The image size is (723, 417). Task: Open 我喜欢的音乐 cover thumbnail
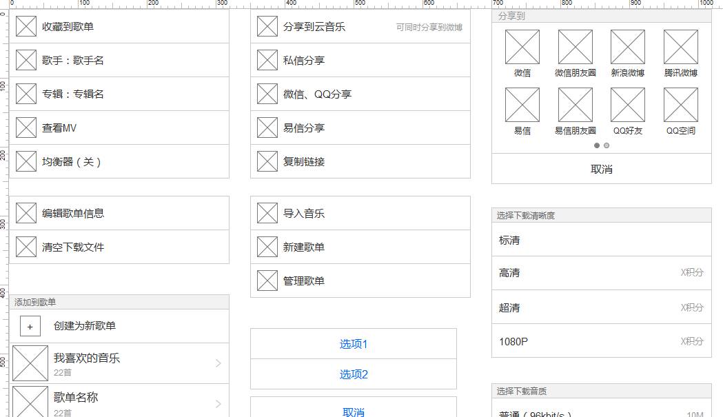coord(30,363)
